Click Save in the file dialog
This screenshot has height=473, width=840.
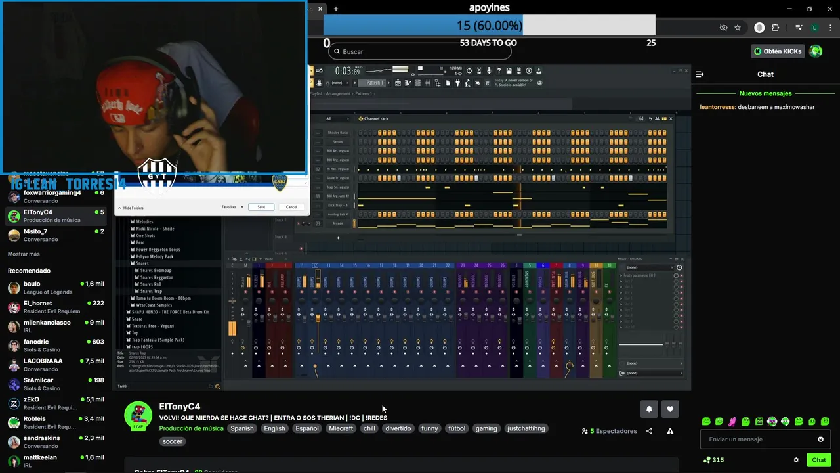tap(261, 207)
